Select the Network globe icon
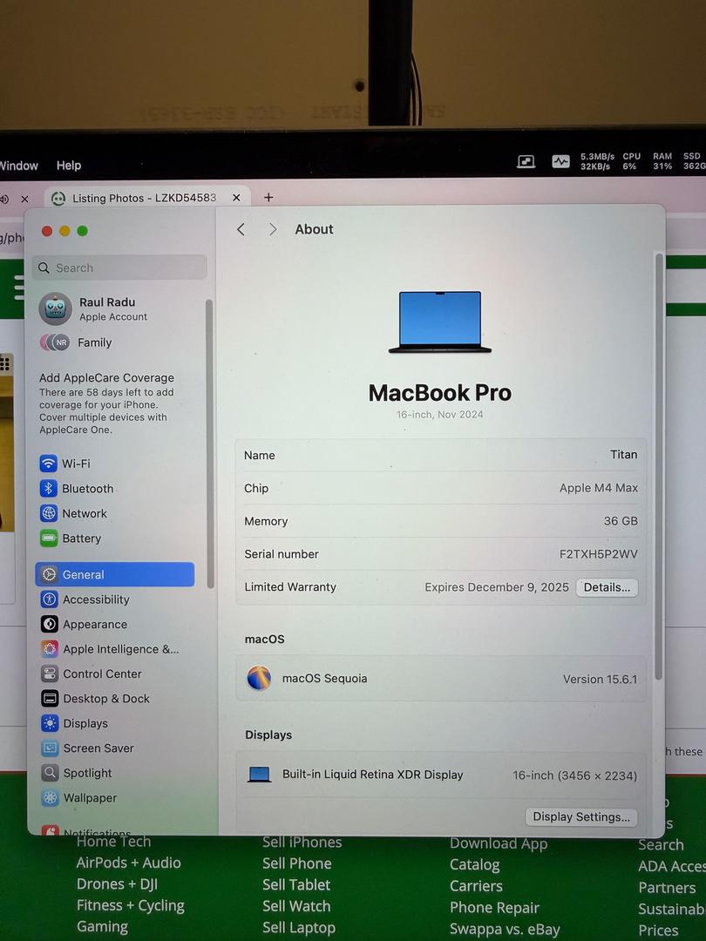 coord(49,514)
